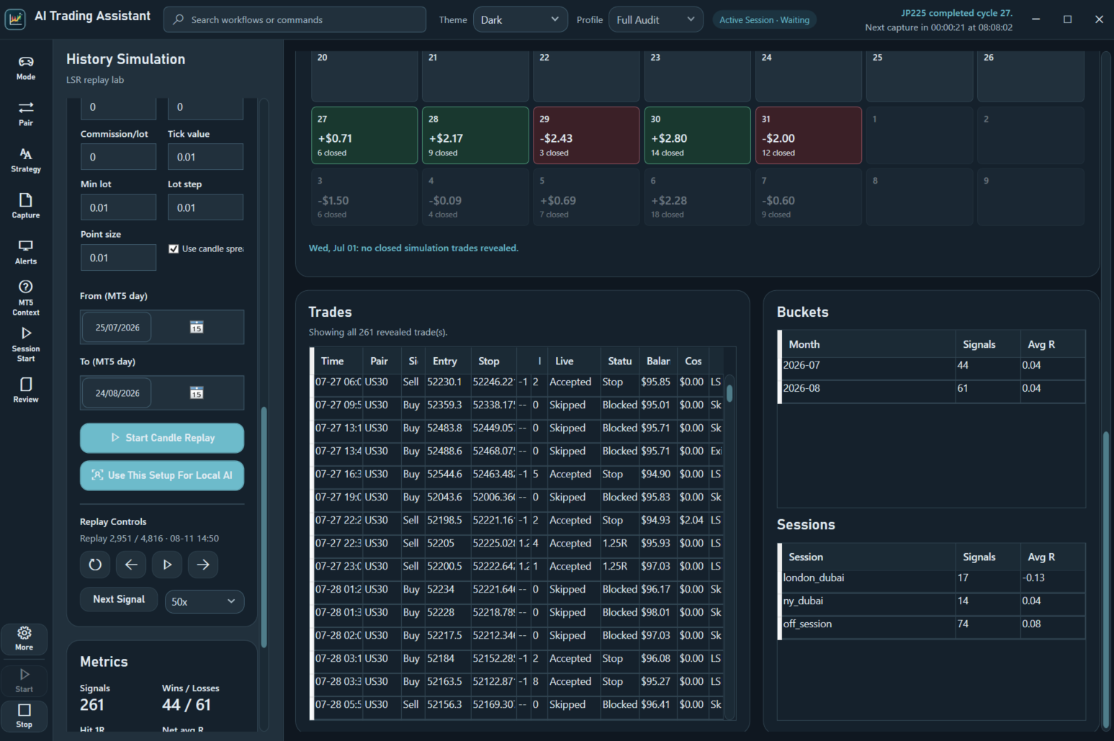1114x741 pixels.
Task: Click the Entry column header in Trades
Action: [x=445, y=361]
